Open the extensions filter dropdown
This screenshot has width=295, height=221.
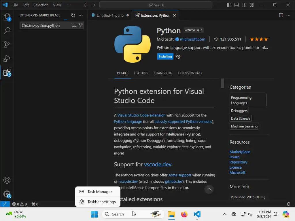[x=81, y=25]
